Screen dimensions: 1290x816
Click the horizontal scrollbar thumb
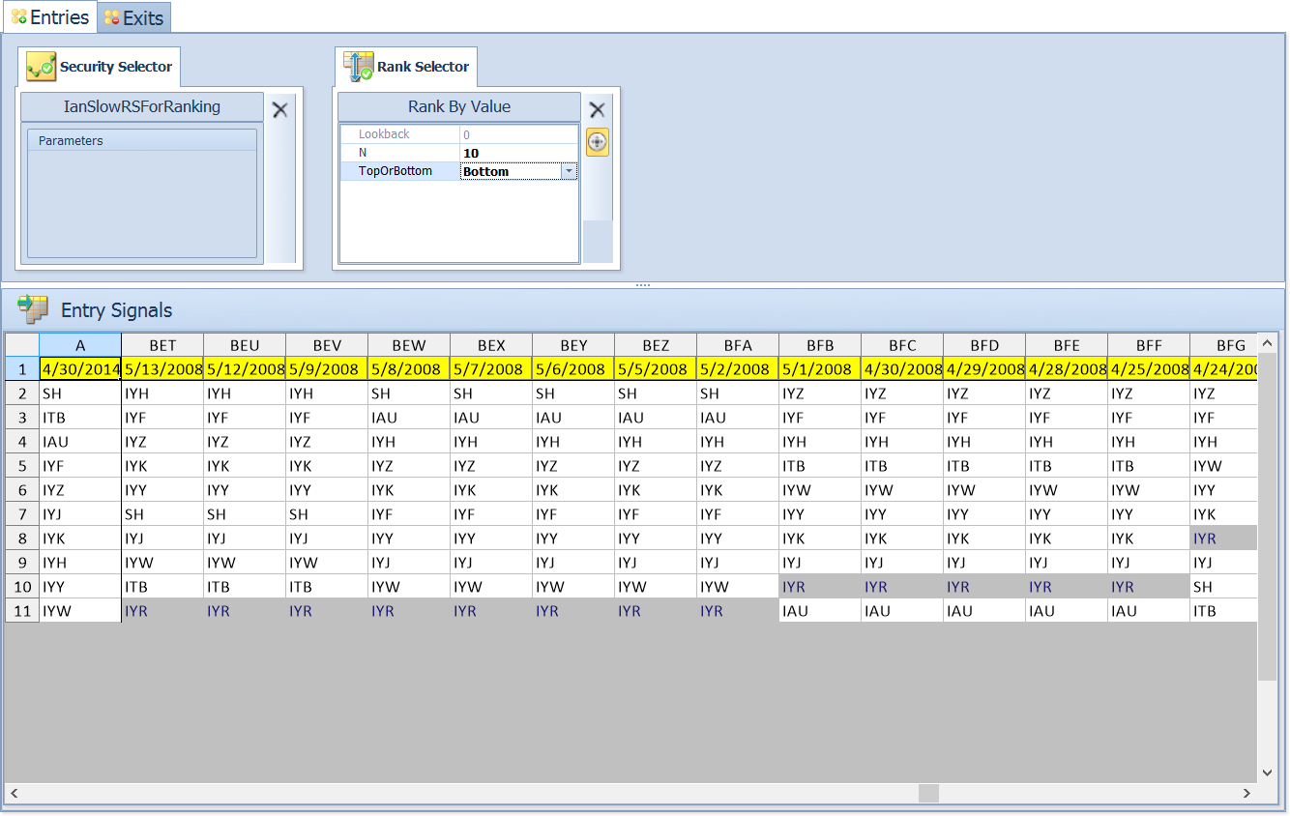(928, 793)
